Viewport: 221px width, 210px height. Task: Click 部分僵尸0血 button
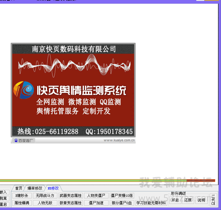[122, 203]
